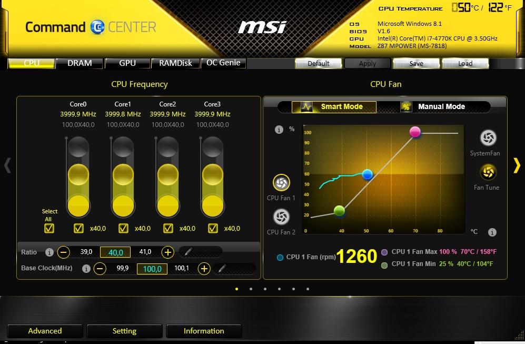Click the Core2 frequency slider knob
This screenshot has height=344, width=525.
[x=168, y=174]
